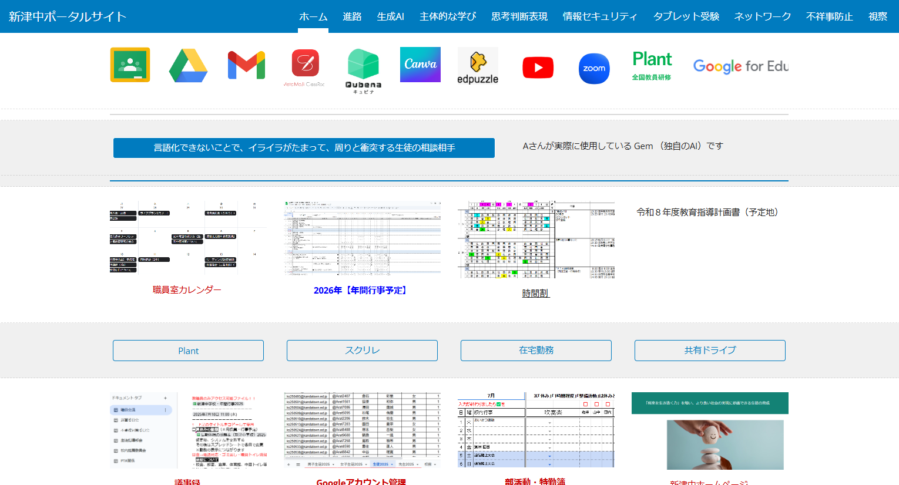899x485 pixels.
Task: Open the 生成AI menu item
Action: click(390, 16)
